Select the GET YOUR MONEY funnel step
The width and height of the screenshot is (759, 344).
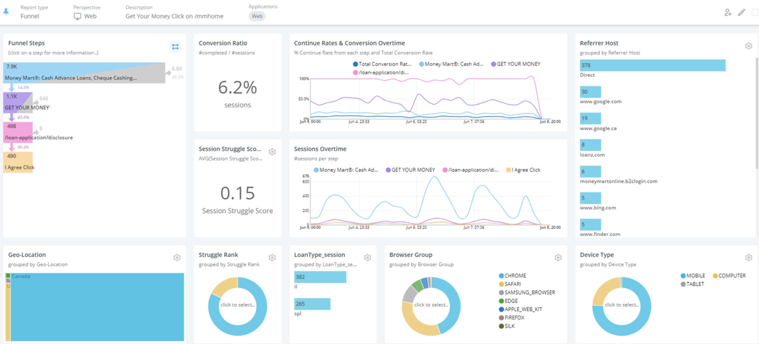tap(18, 102)
